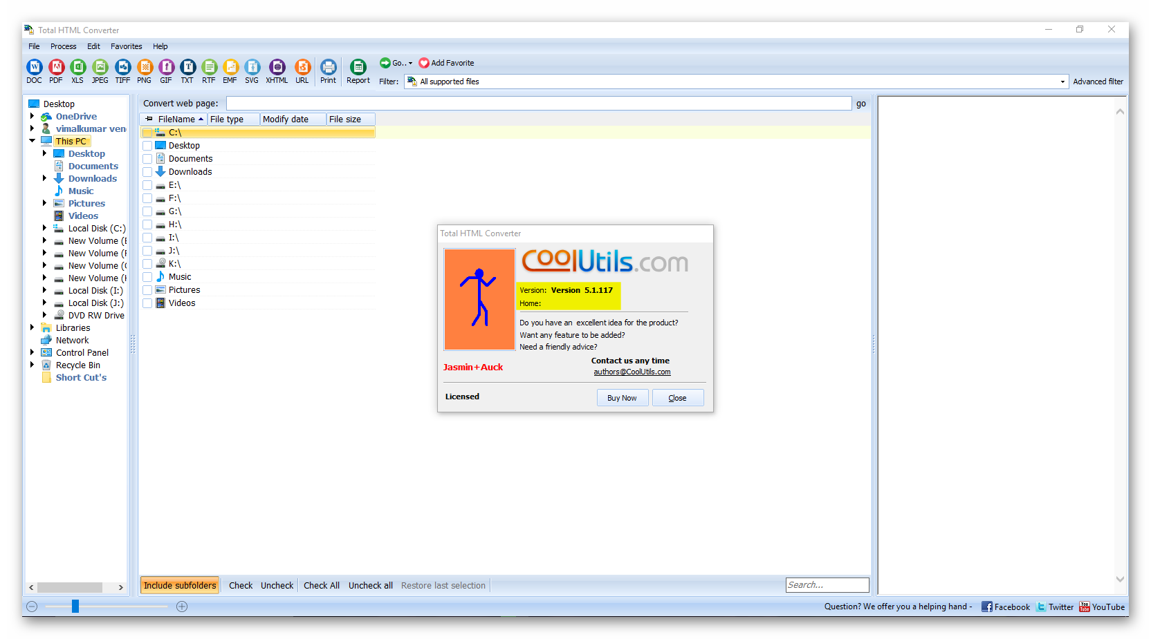Check the Music row checkbox

click(147, 277)
